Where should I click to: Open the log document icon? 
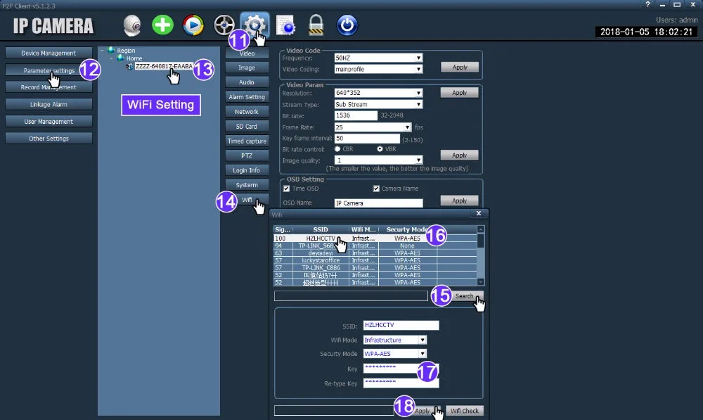click(x=285, y=25)
